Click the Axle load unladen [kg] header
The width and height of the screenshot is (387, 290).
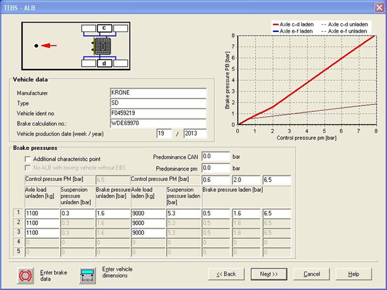(39, 193)
